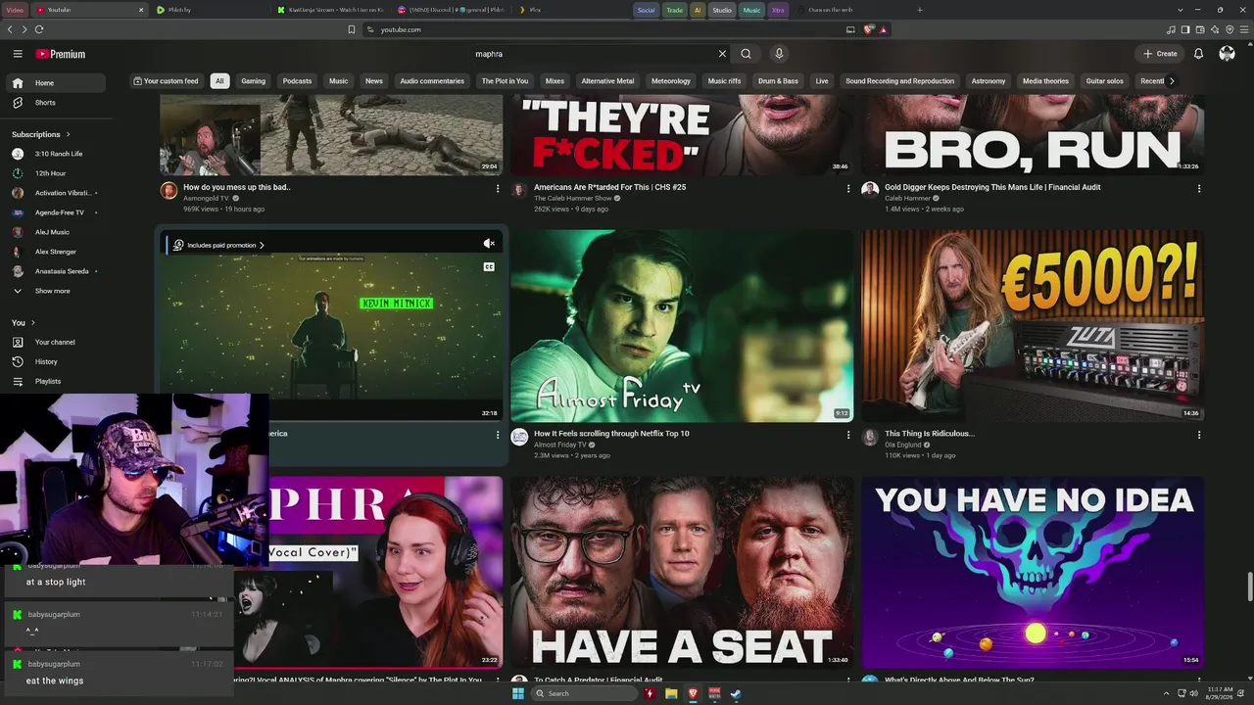Open more options for Netflix Top 10 video

click(x=848, y=435)
